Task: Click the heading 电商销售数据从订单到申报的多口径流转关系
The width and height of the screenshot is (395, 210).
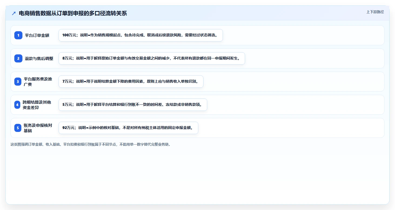Action: point(73,13)
